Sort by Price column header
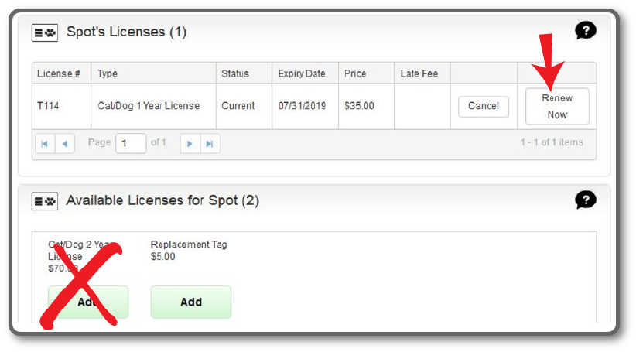The height and width of the screenshot is (352, 636). (366, 73)
